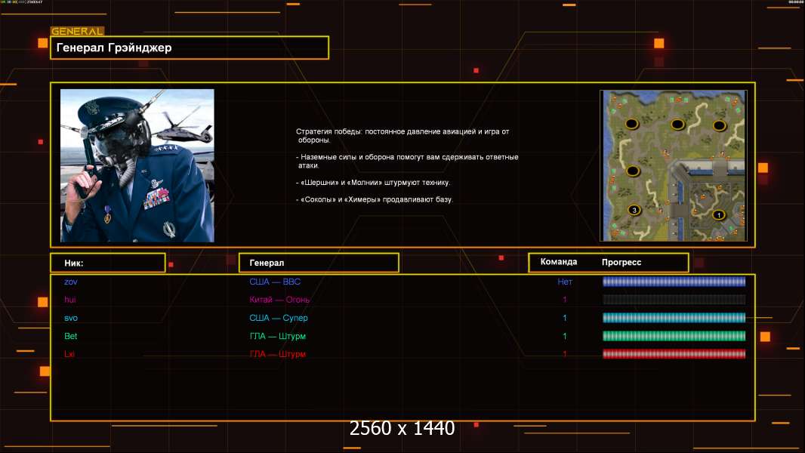
Task: Click the "Генерал Грэйнджер" title field
Action: 189,48
